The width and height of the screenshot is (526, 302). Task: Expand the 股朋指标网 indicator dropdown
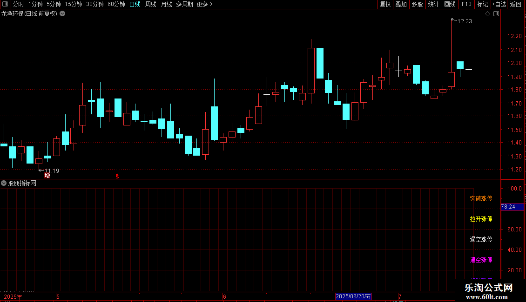pos(4,183)
